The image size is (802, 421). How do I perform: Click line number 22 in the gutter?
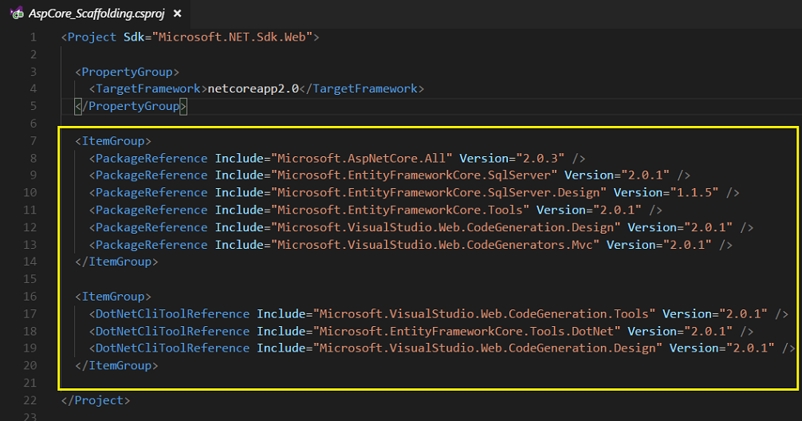(x=30, y=400)
